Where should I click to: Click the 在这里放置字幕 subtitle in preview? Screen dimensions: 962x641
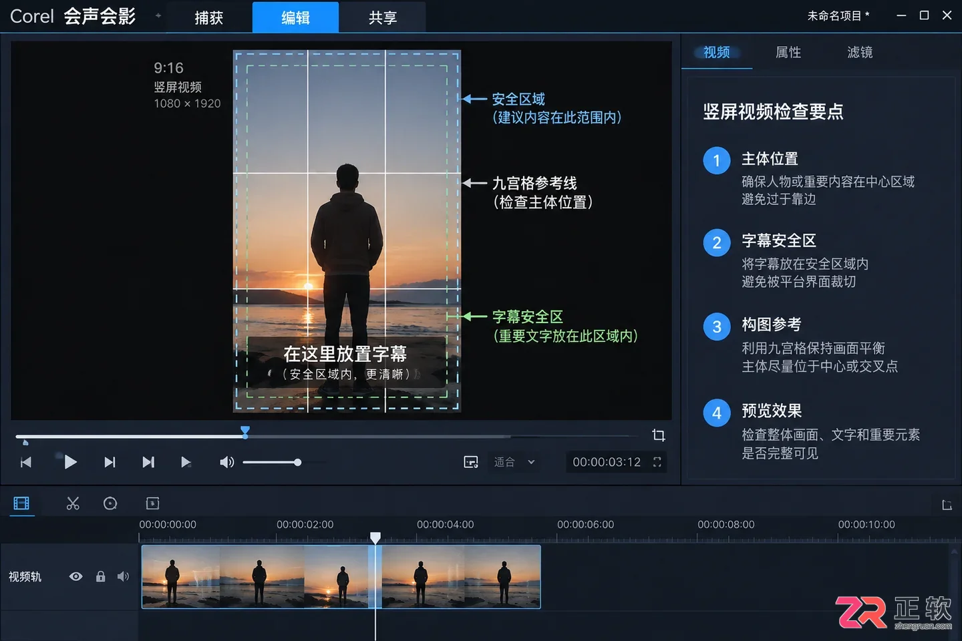[345, 354]
